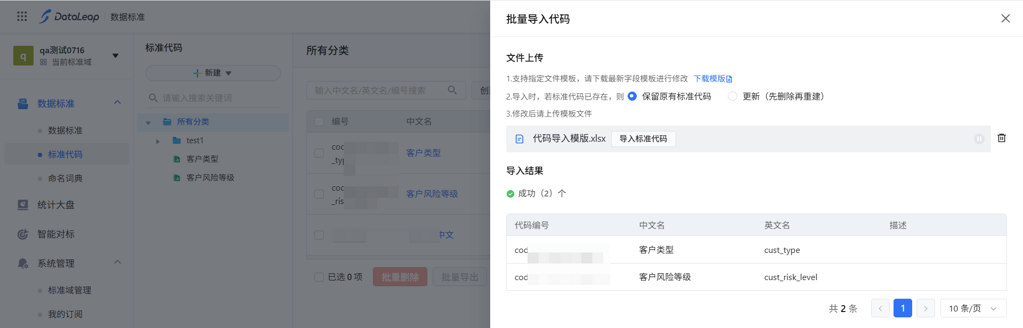Open the 10 条/页 page size dropdown
The image size is (1023, 328).
[x=973, y=308]
